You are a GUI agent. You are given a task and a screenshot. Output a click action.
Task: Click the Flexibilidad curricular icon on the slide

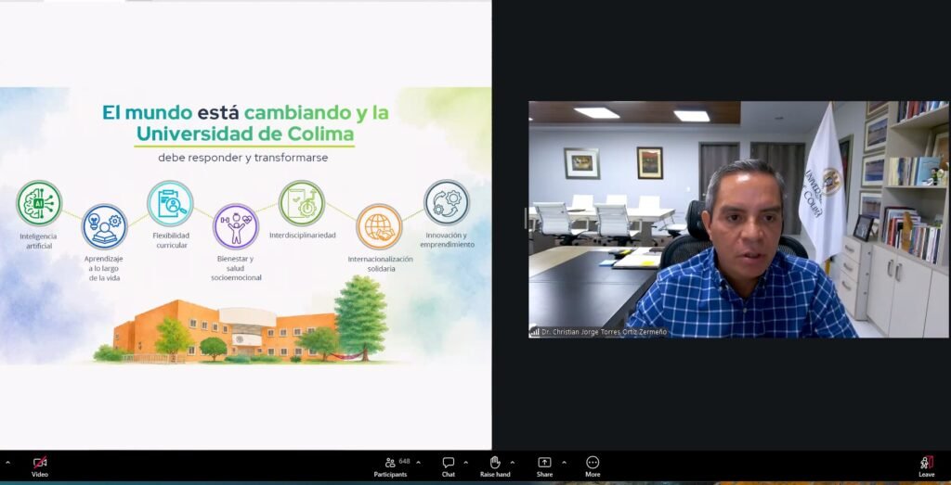[170, 203]
